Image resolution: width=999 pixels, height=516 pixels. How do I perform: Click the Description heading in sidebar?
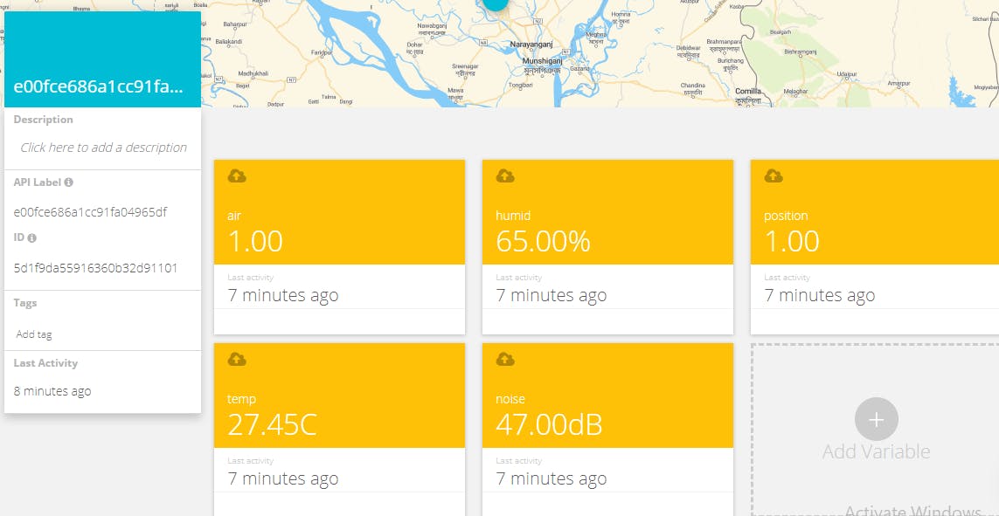point(44,120)
